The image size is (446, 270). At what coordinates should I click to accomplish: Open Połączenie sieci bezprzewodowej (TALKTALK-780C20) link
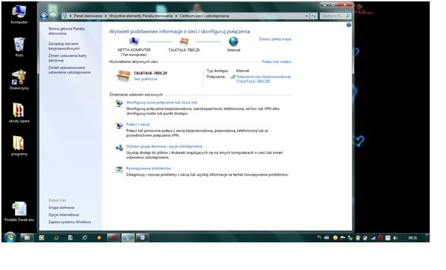tap(263, 79)
